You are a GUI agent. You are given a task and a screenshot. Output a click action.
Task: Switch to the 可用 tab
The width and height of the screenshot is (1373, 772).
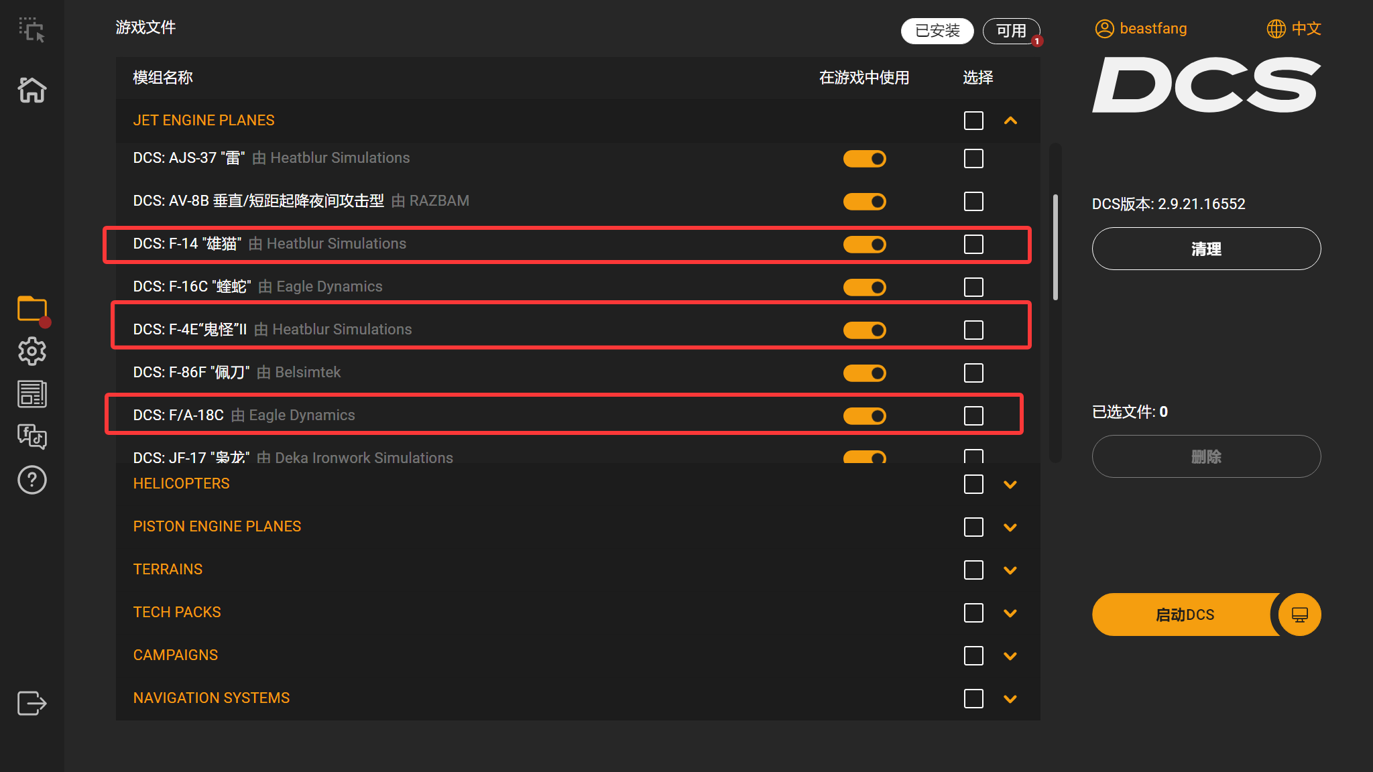1010,31
